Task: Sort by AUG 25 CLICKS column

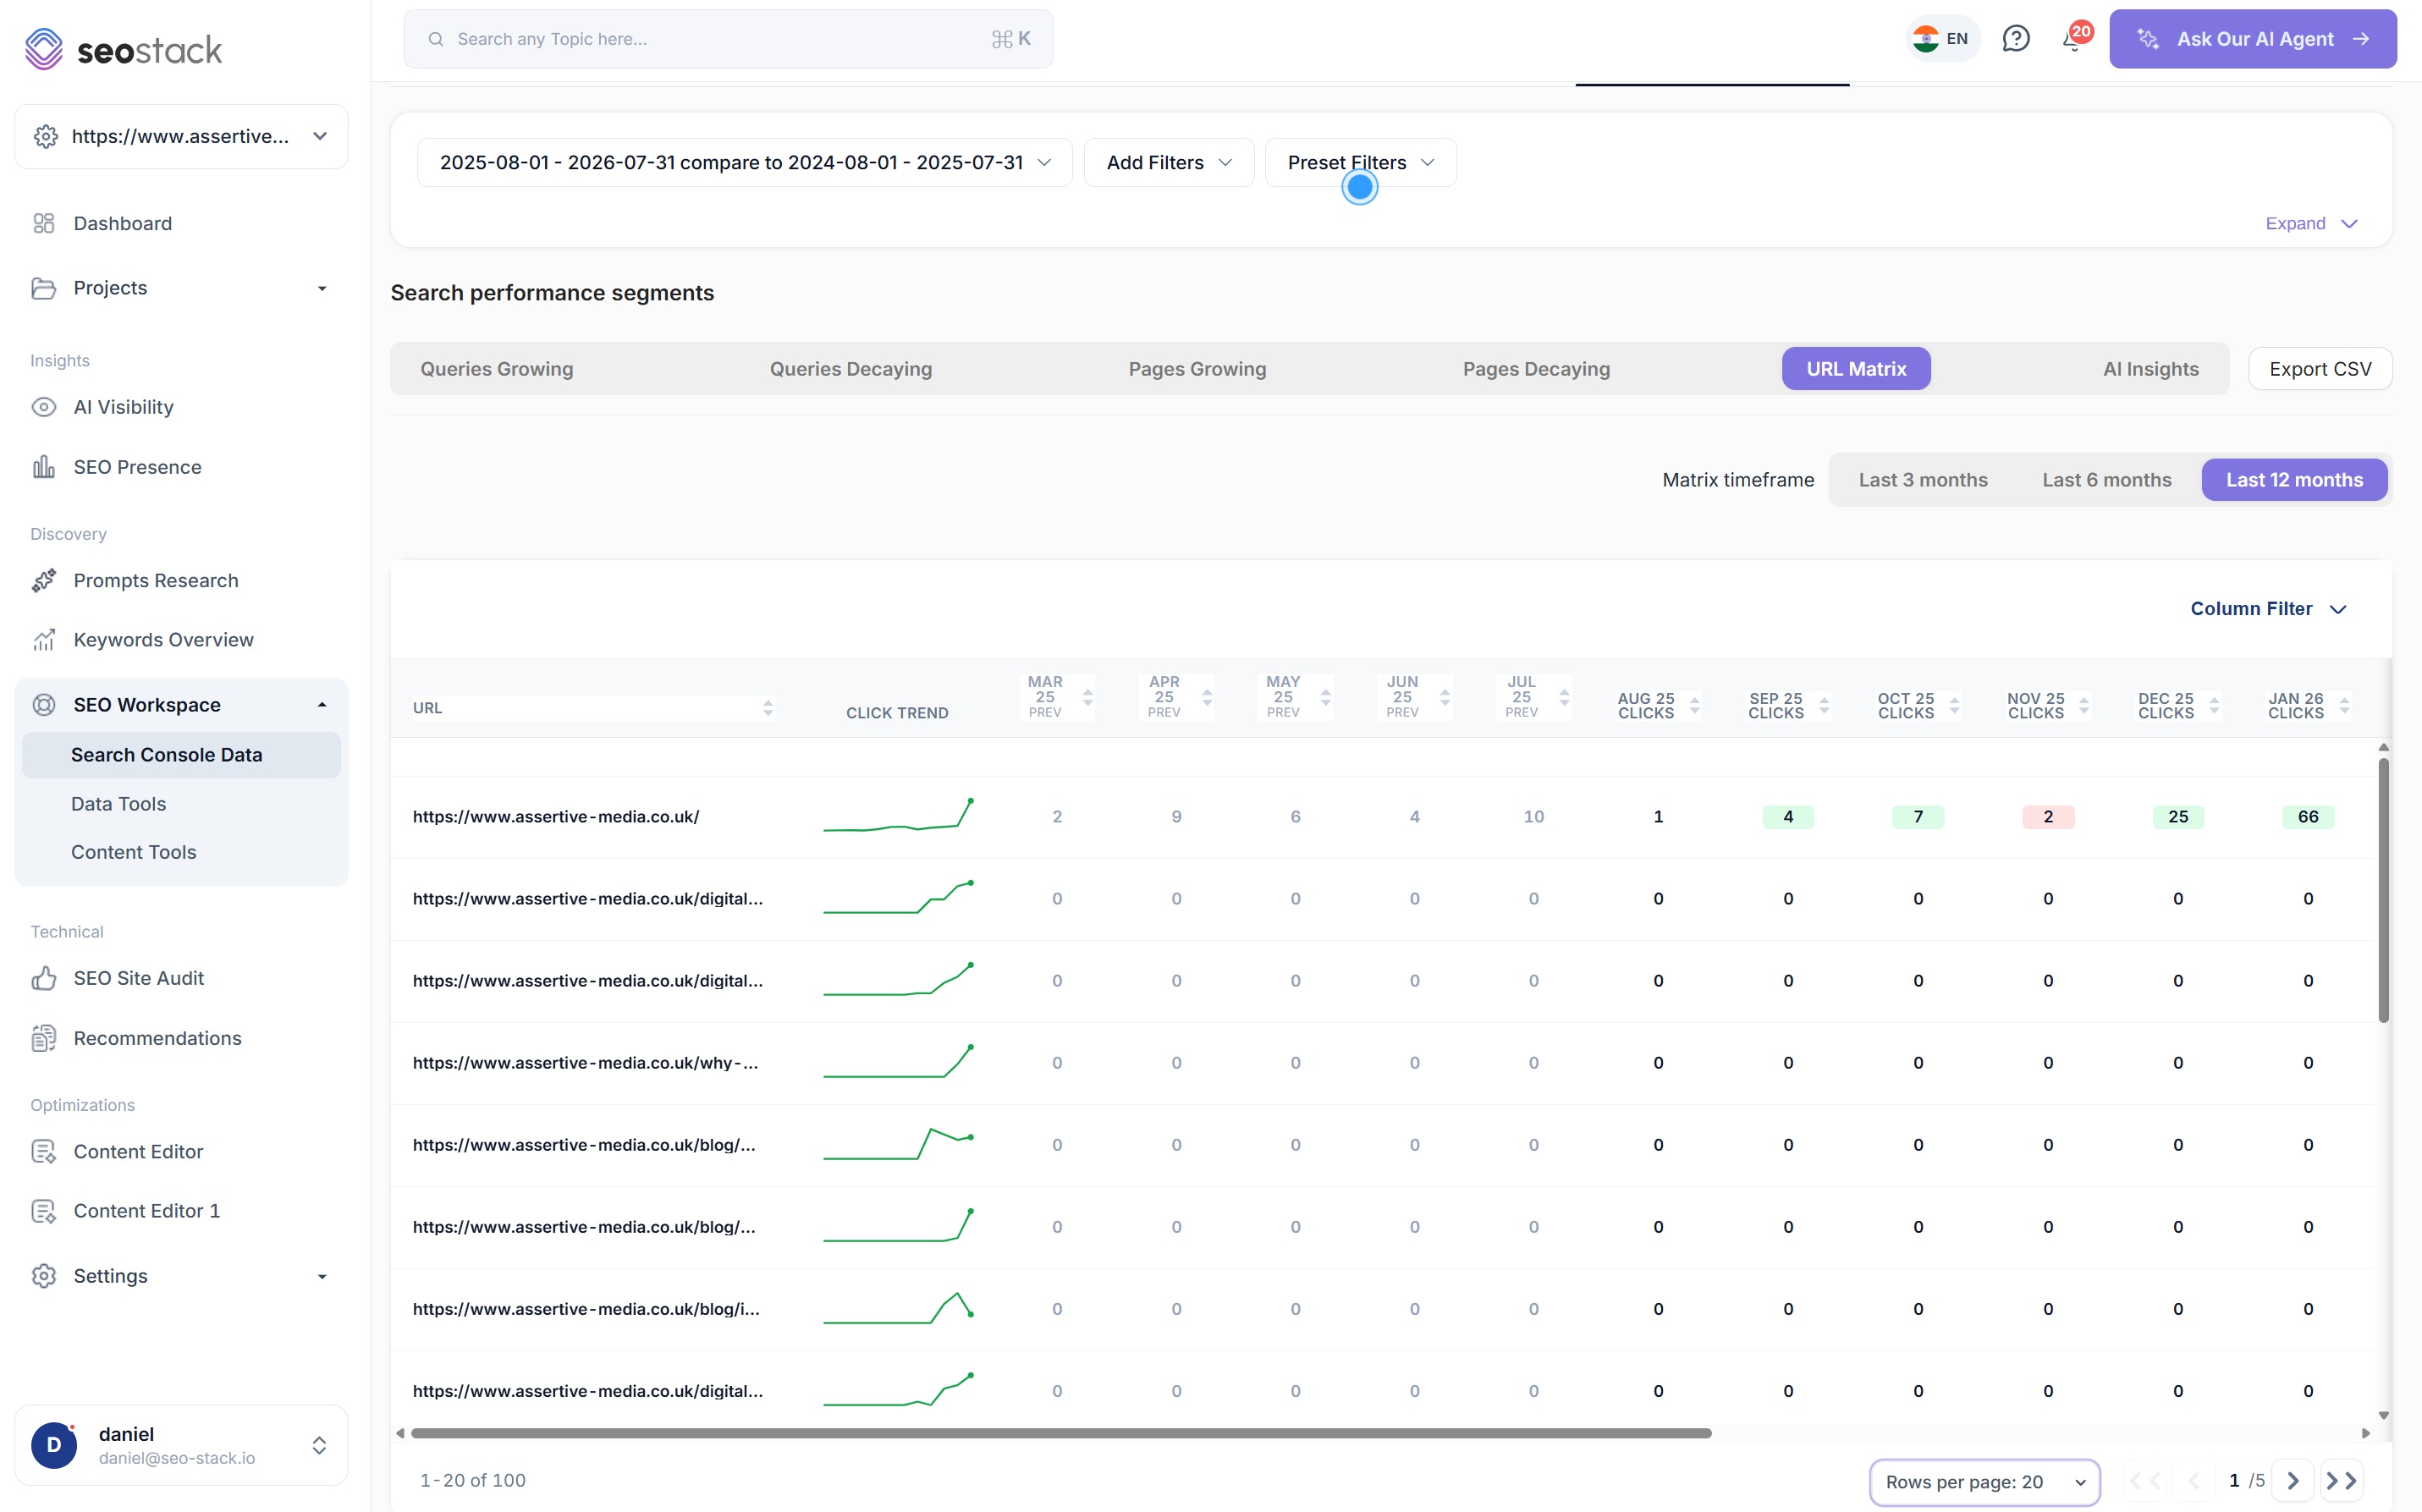Action: (x=1694, y=706)
